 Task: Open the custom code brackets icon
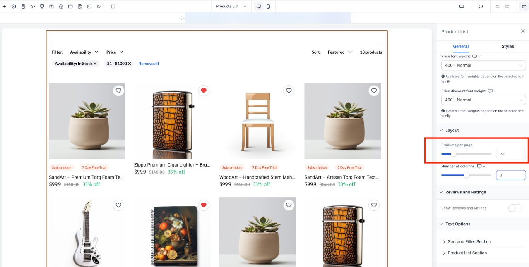point(33,6)
